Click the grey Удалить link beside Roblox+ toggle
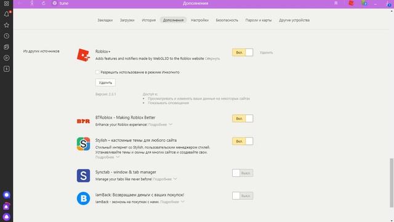The image size is (394, 222). [x=266, y=52]
